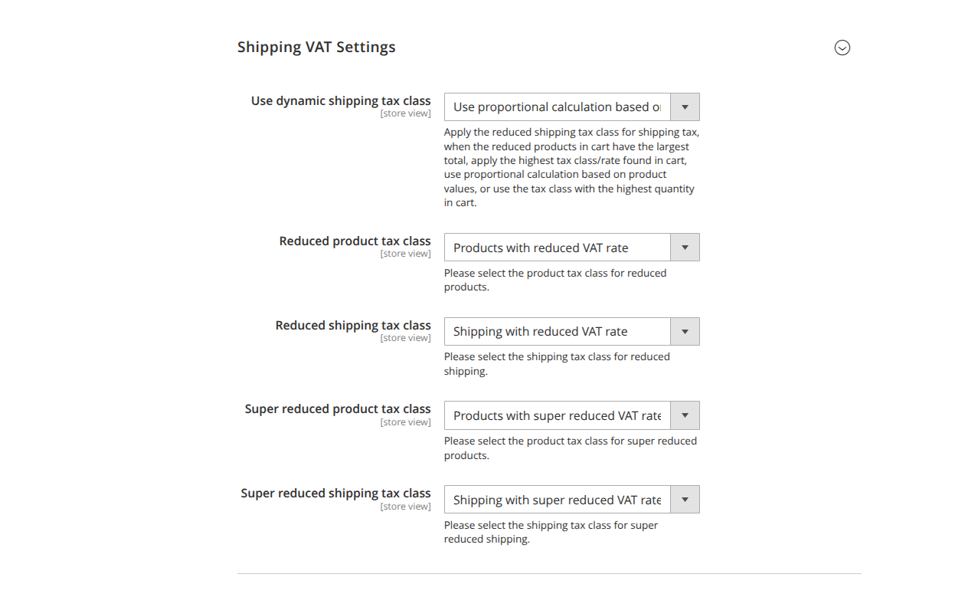Click arrow button of Reduced product tax class

click(685, 248)
